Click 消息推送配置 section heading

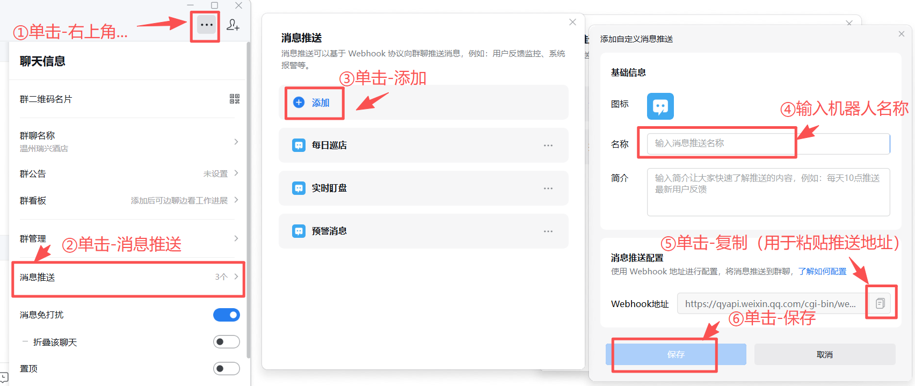[637, 258]
